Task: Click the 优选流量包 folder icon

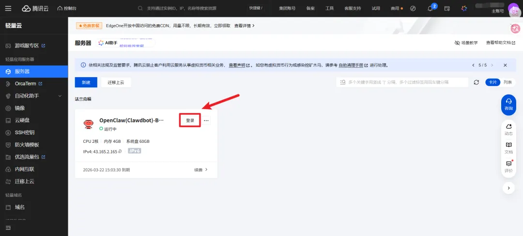Action: 8,157
